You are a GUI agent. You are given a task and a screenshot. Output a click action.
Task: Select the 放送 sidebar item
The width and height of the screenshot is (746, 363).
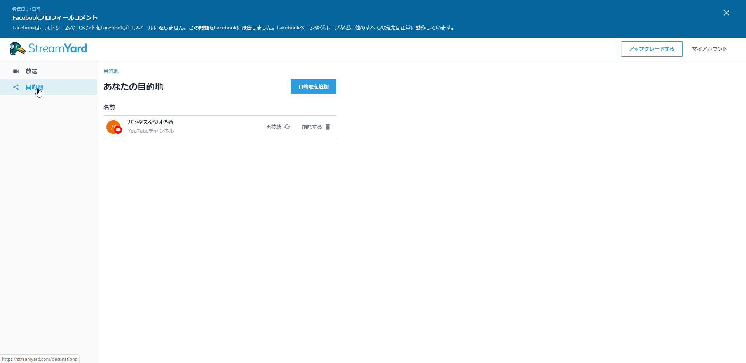48,71
